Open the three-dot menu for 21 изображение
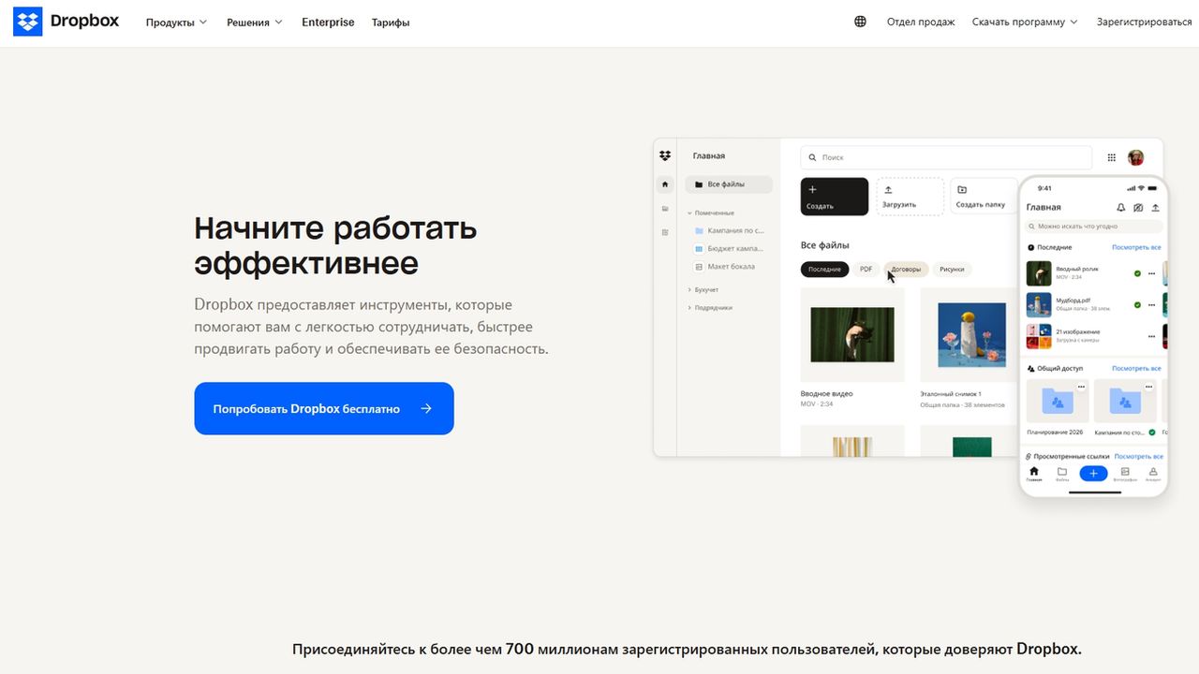The image size is (1199, 674). coord(1151,335)
